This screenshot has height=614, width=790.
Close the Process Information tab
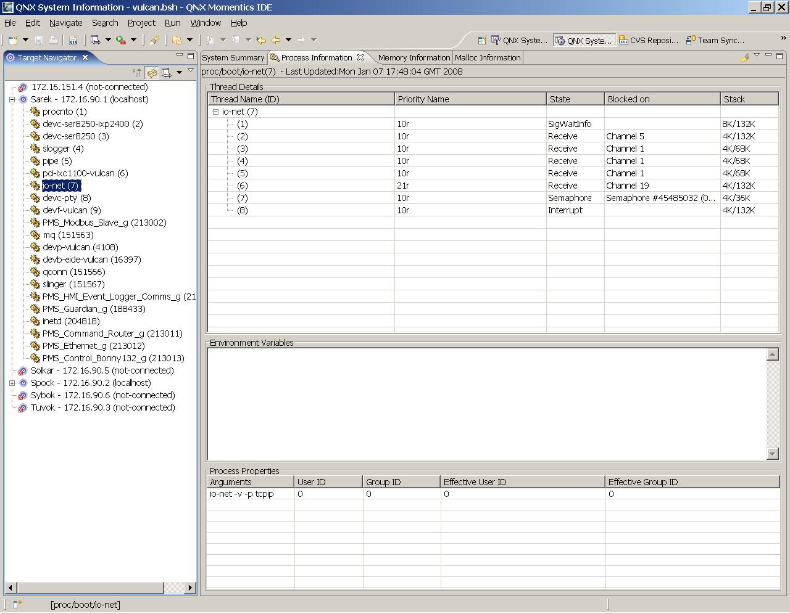point(360,57)
